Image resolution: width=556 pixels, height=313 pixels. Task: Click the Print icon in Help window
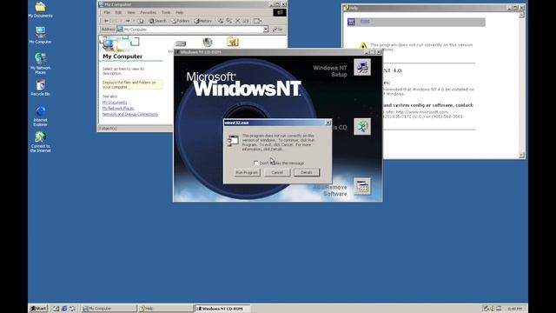[351, 22]
